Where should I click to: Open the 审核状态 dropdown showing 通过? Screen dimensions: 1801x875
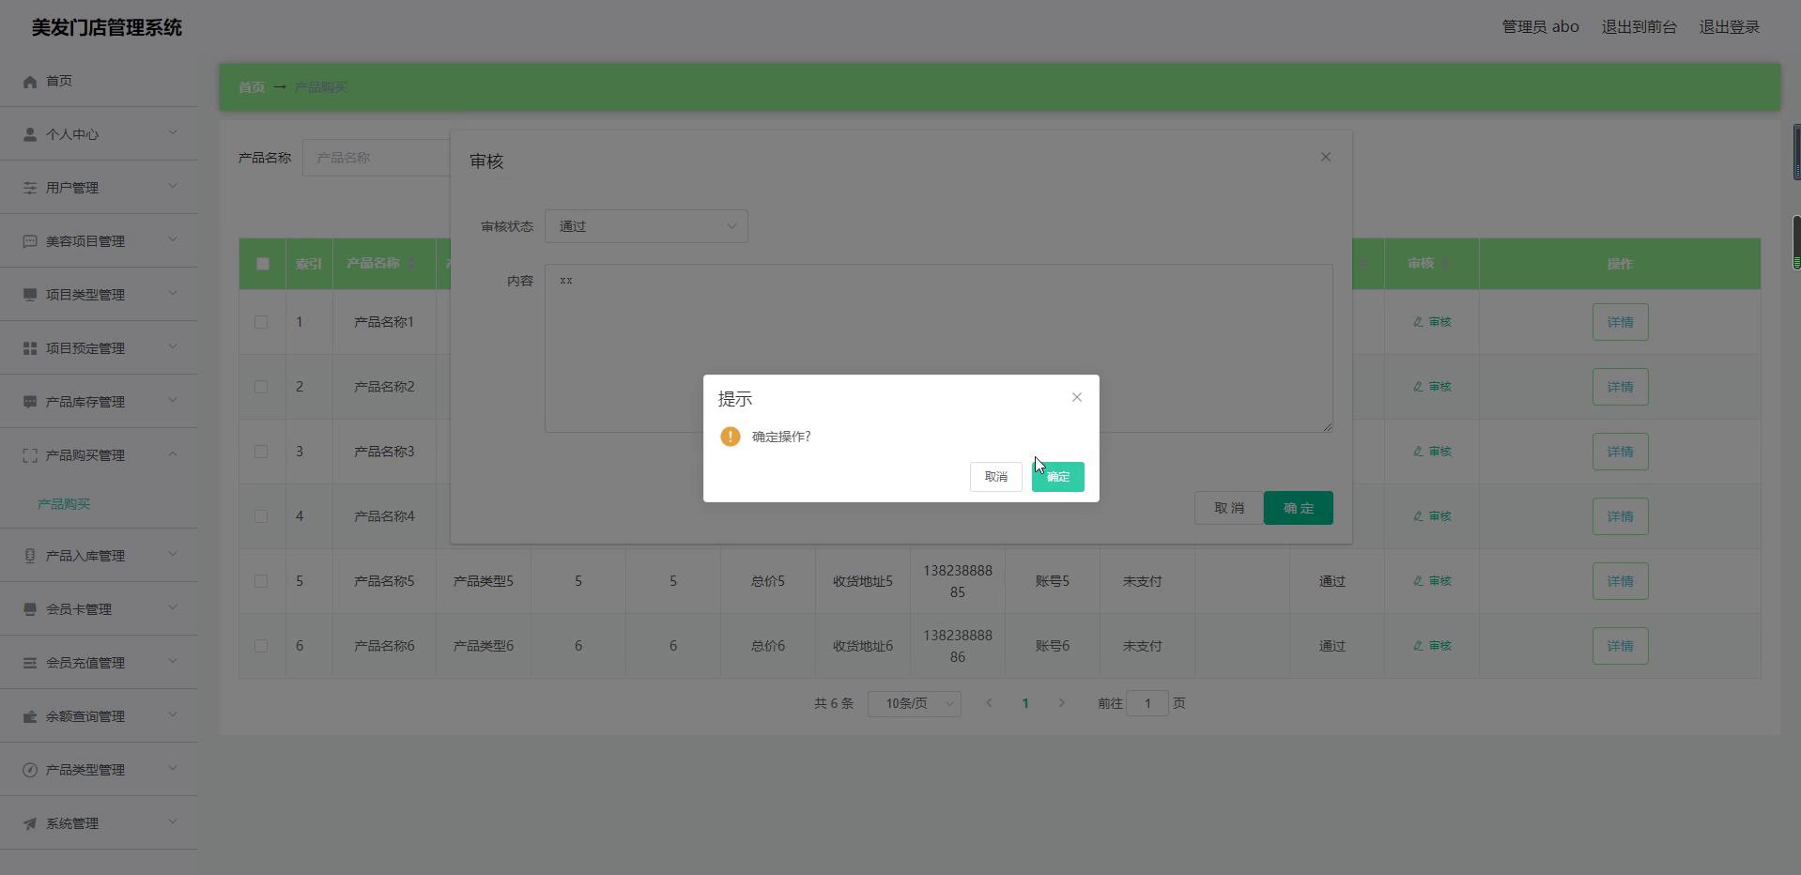[x=646, y=226]
